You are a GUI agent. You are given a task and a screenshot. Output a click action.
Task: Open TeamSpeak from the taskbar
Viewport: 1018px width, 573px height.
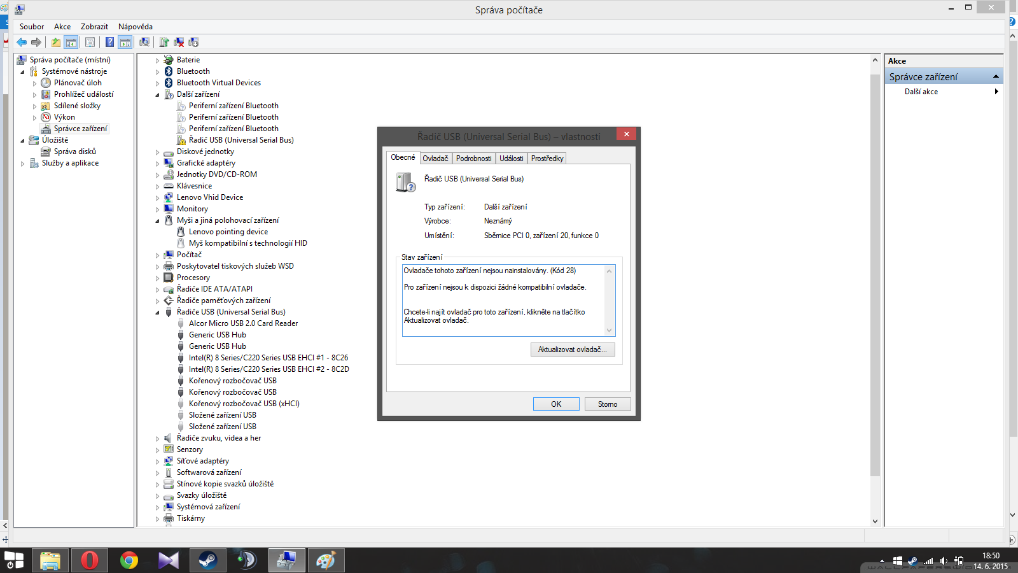click(247, 560)
